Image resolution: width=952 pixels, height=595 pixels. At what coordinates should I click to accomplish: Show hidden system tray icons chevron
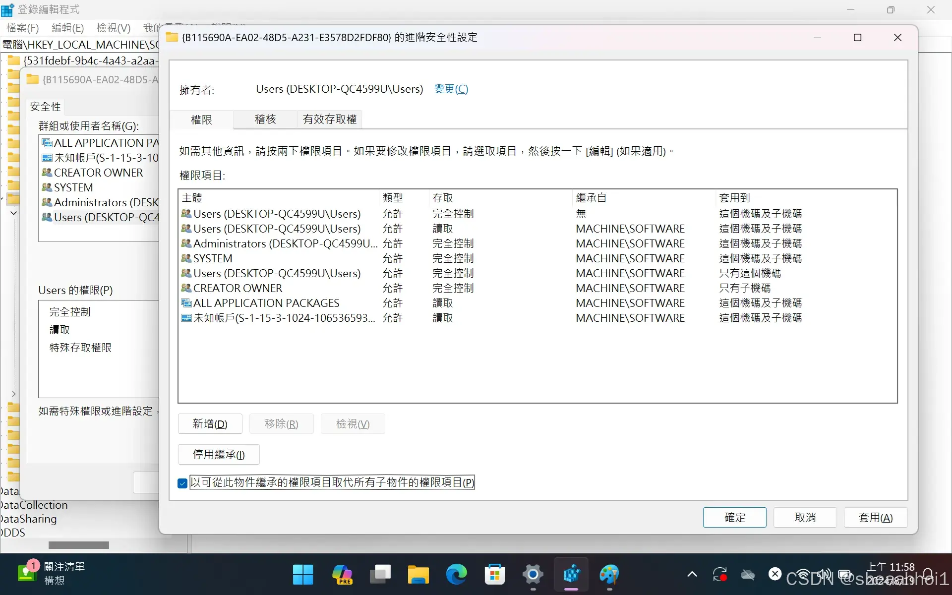[692, 575]
